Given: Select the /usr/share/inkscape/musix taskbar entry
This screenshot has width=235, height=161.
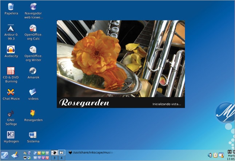Looking at the screenshot, I should 91,153.
